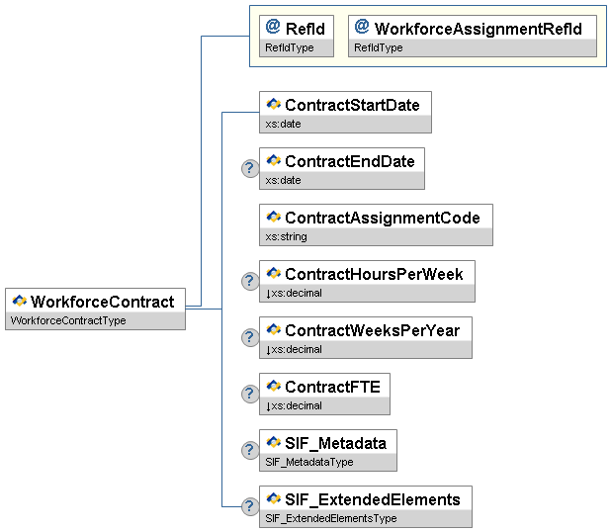
Task: Click the optional marker beside ContractFTE
Action: click(250, 394)
